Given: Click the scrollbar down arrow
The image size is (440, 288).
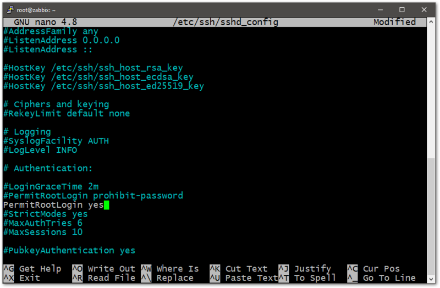Looking at the screenshot, I should click(x=432, y=279).
